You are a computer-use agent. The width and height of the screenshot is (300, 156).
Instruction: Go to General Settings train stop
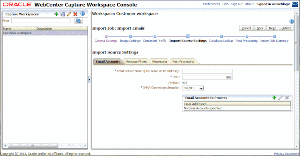click(106, 36)
